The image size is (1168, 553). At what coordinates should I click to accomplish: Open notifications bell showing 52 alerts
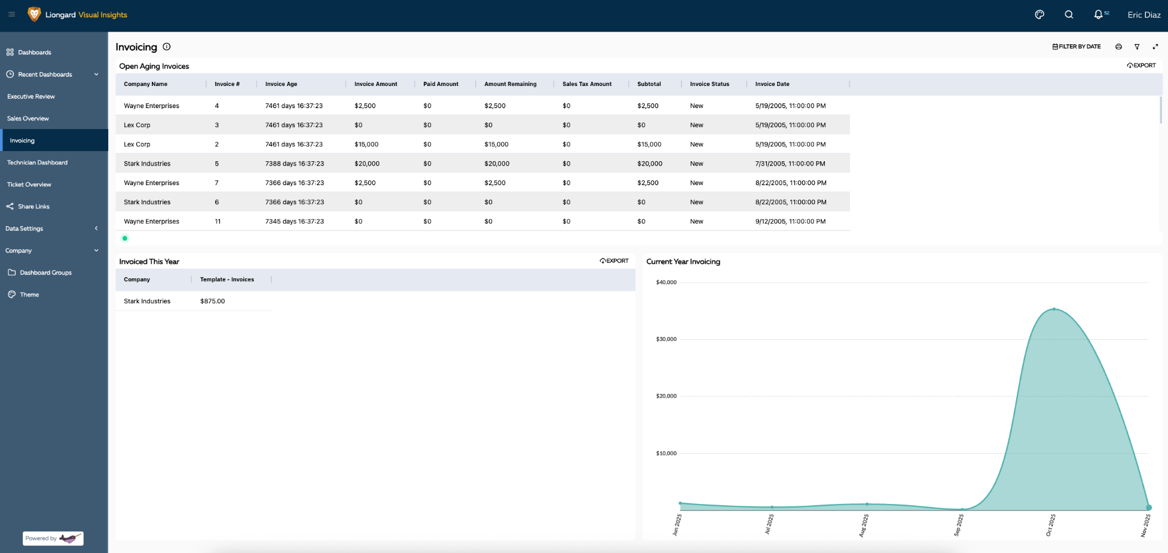(x=1099, y=14)
